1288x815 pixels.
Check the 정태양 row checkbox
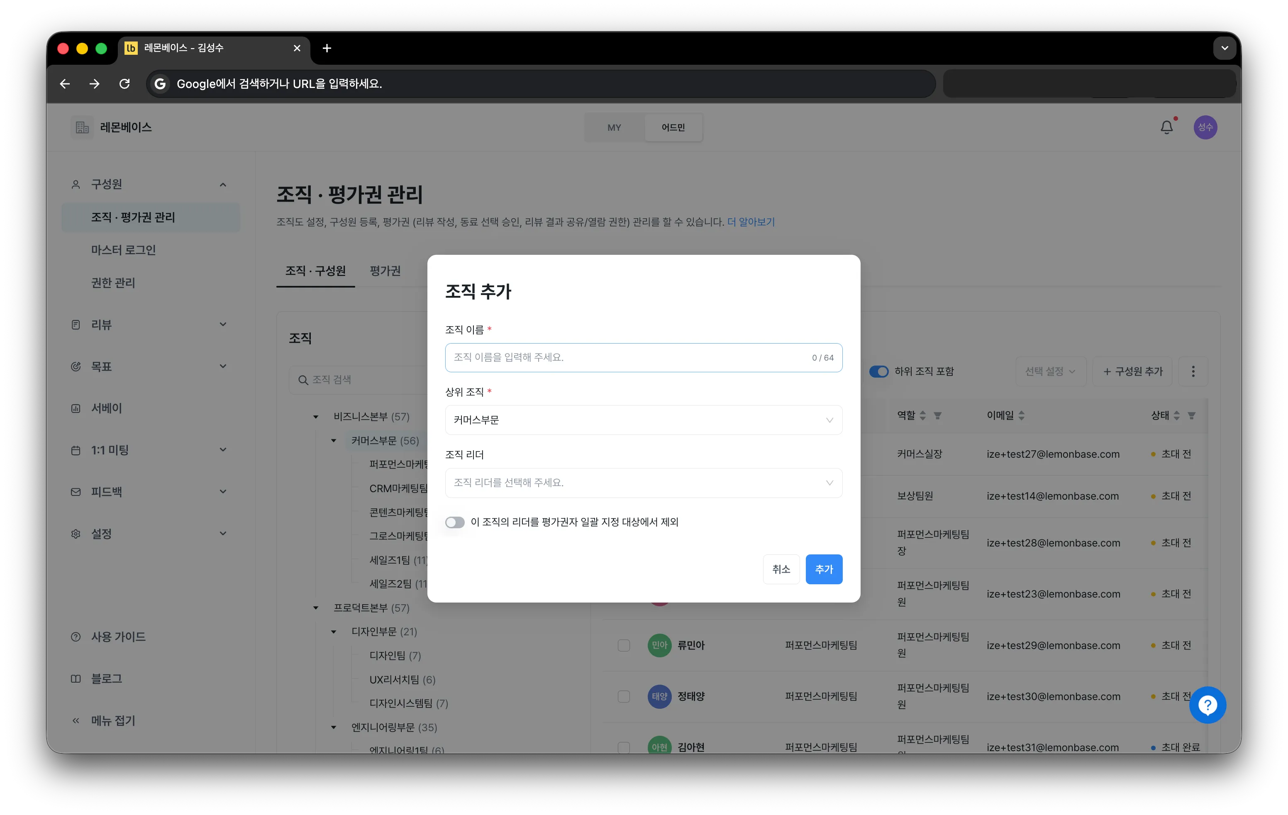(x=624, y=696)
